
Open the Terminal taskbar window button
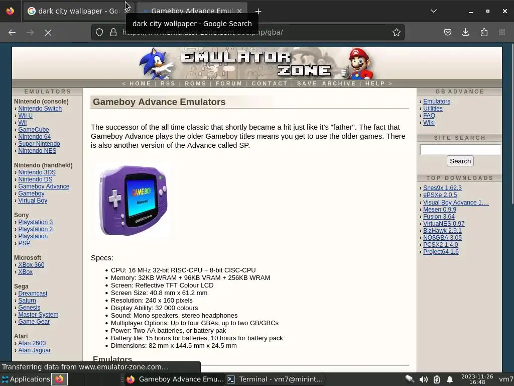tap(275, 379)
